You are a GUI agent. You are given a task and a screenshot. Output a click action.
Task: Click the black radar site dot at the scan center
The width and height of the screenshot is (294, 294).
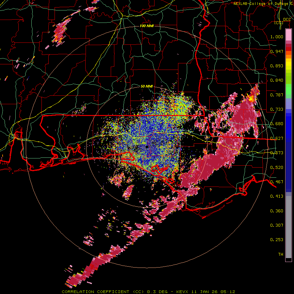[x=147, y=147]
